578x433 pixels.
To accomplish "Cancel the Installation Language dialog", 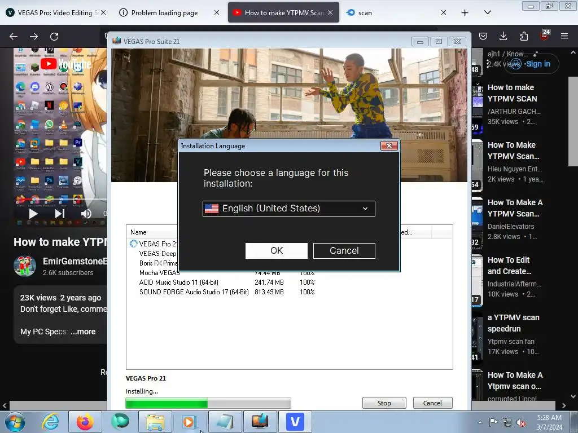I will [344, 251].
